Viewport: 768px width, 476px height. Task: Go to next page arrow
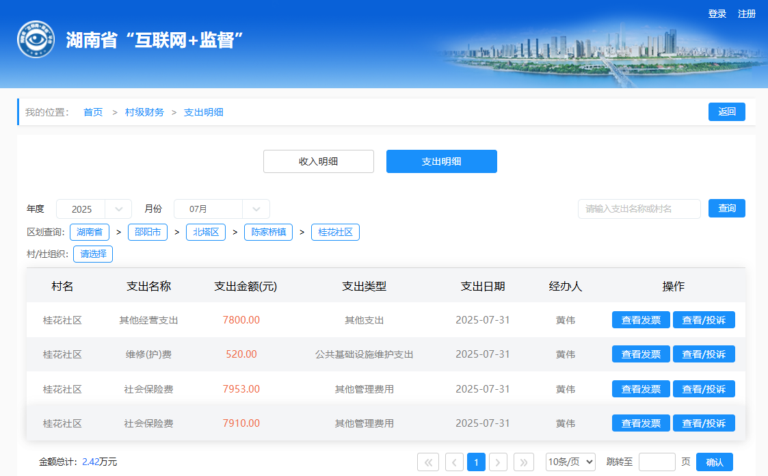[x=499, y=462]
